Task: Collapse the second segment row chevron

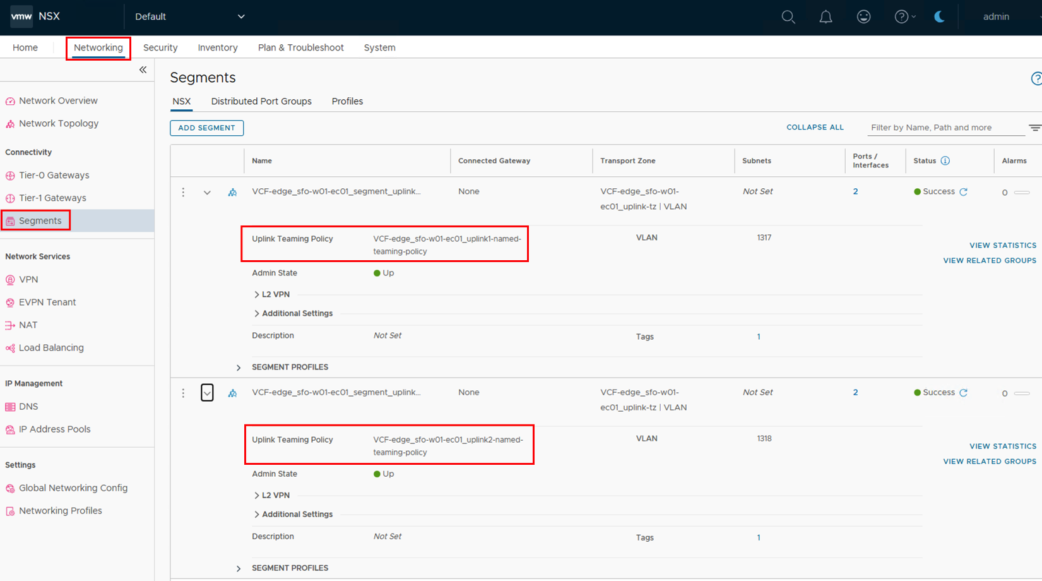Action: click(207, 393)
